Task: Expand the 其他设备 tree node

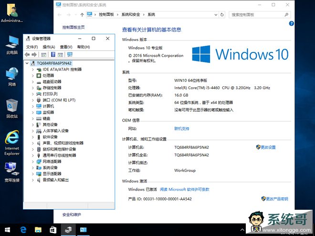Action: click(x=33, y=124)
